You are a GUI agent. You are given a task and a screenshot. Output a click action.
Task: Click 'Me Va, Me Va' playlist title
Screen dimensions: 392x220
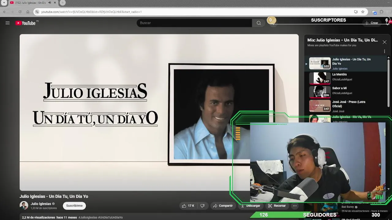point(352,117)
